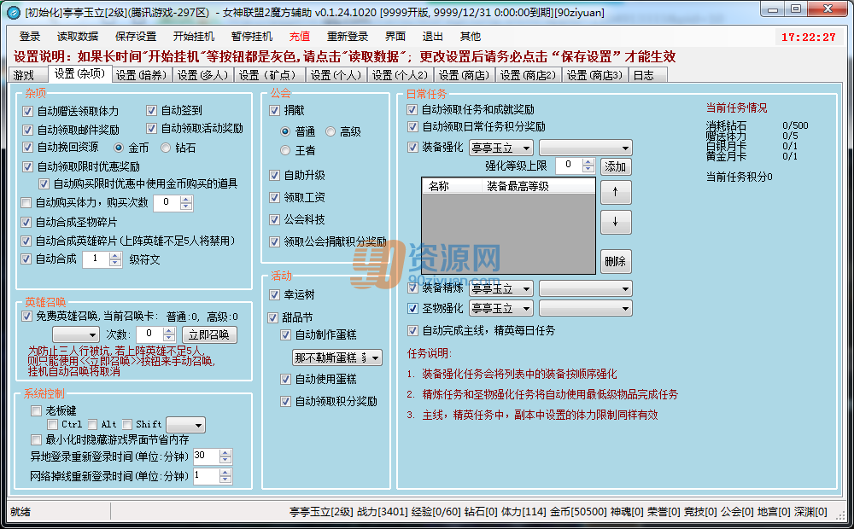Enable 自动购买体力 checkbox
Image resolution: width=854 pixels, height=529 pixels.
point(26,202)
